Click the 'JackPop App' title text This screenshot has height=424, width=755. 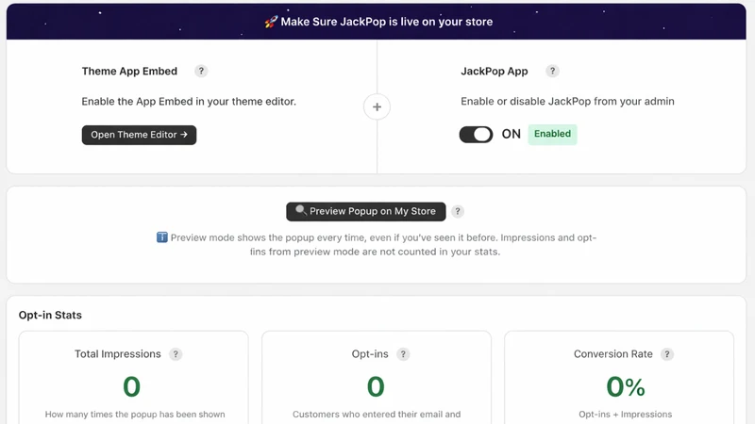494,72
